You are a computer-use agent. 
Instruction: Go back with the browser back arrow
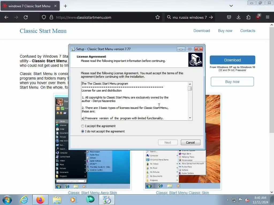click(6, 17)
